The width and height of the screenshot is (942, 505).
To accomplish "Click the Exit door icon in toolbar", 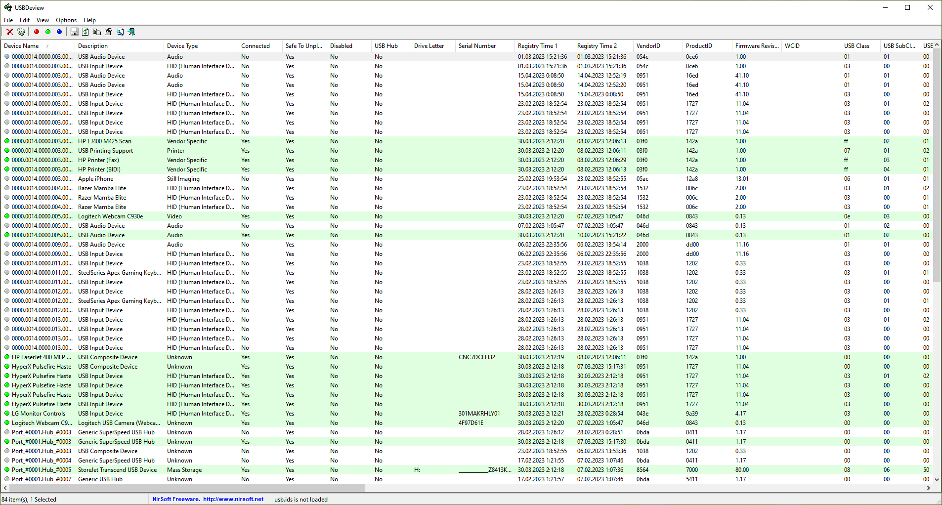I will tap(131, 32).
